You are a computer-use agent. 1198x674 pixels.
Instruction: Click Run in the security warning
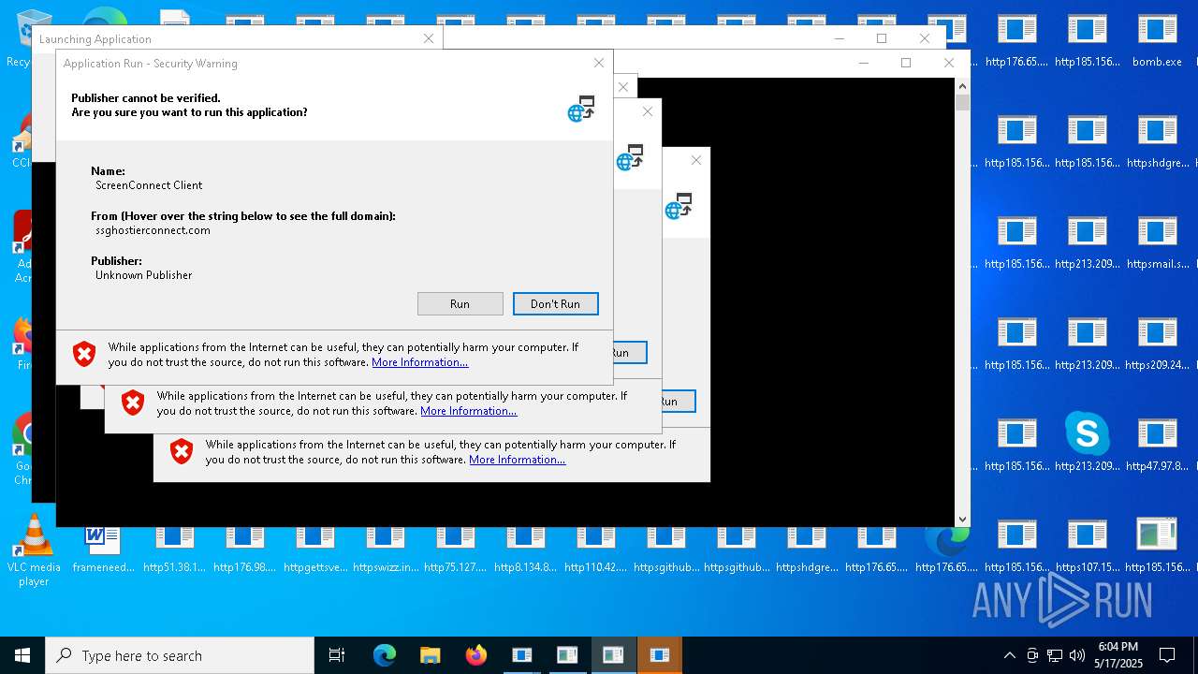[x=460, y=303]
